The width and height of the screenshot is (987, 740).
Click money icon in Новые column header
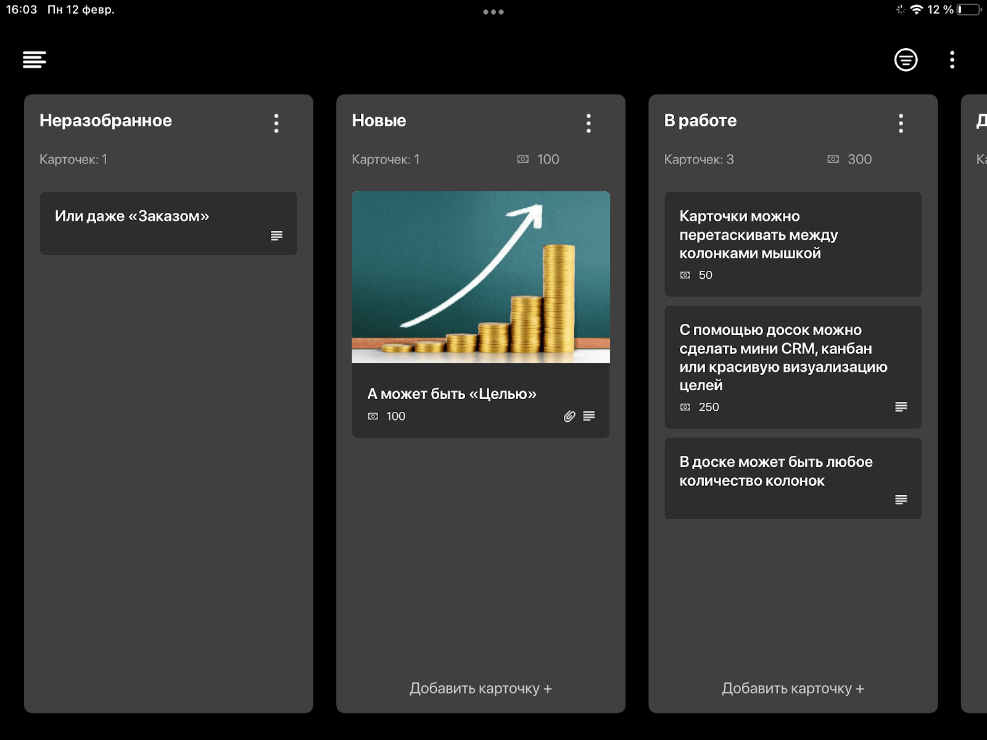[522, 159]
